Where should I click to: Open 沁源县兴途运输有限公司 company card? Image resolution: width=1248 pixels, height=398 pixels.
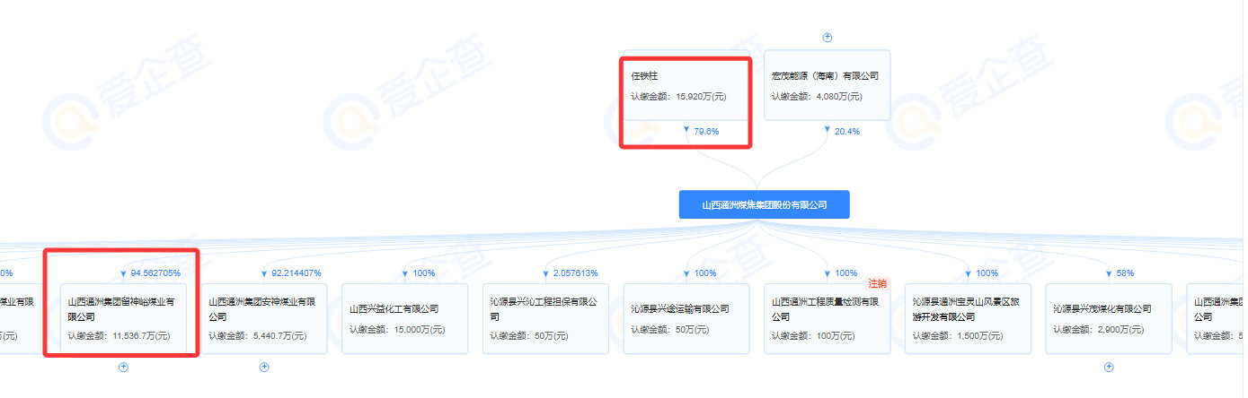686,318
